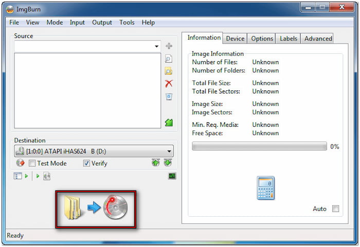Expand the Source dropdown
The image size is (360, 247).
pos(156,46)
